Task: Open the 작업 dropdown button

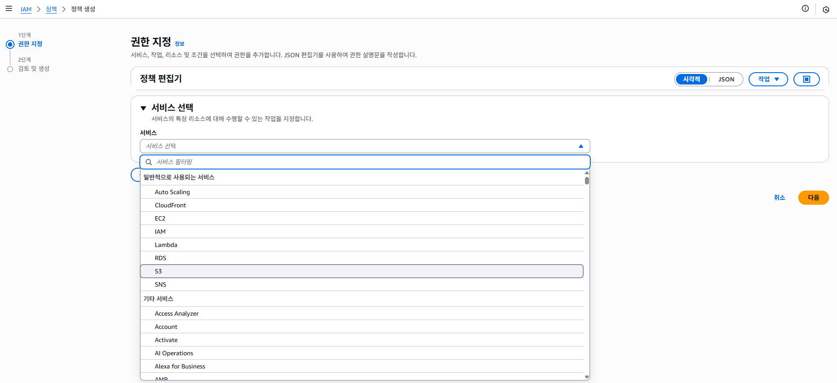Action: (x=768, y=79)
